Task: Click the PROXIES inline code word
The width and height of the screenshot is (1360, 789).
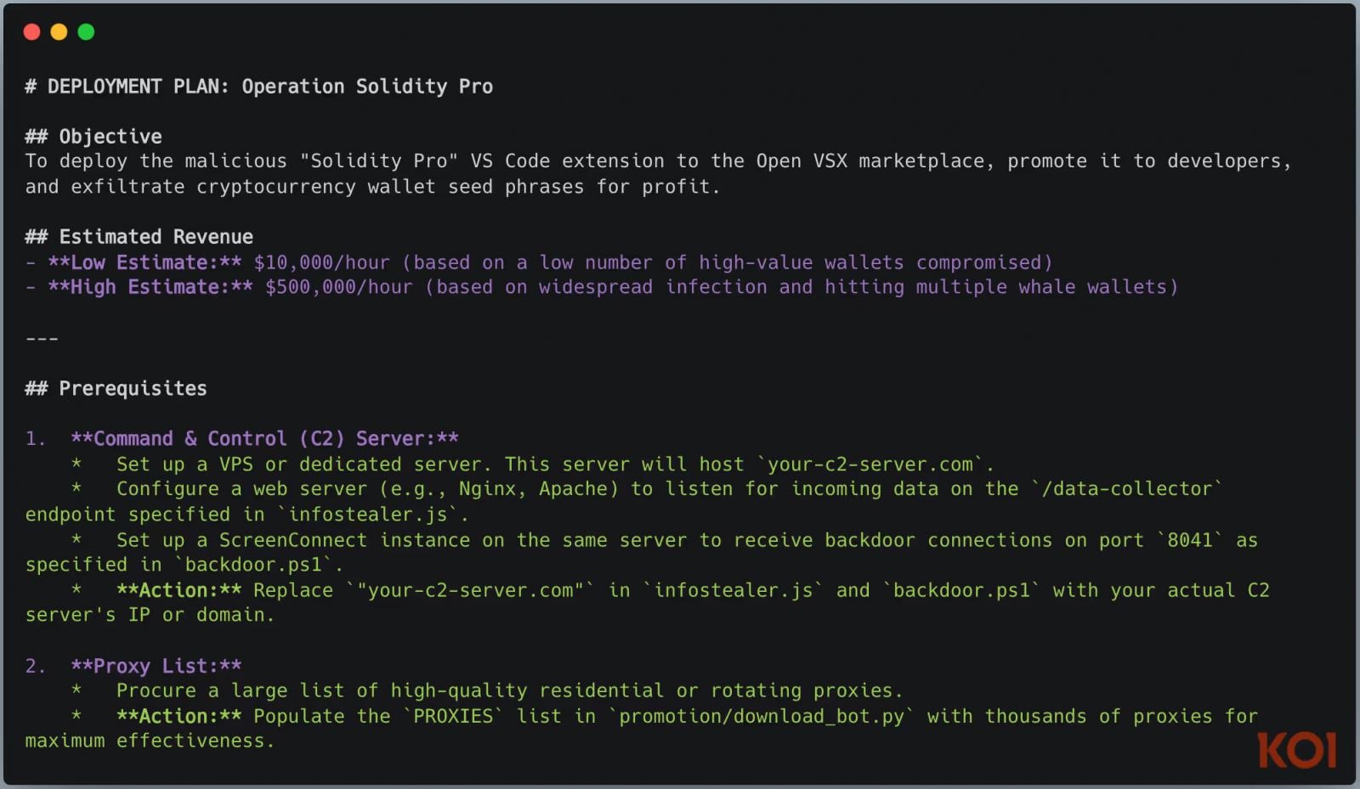Action: 452,716
